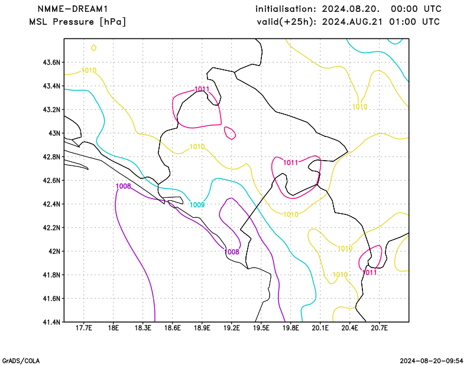Click the 42.2N latitude label

[51, 228]
